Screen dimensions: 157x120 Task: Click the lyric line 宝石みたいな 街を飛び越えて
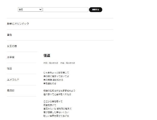57,109
